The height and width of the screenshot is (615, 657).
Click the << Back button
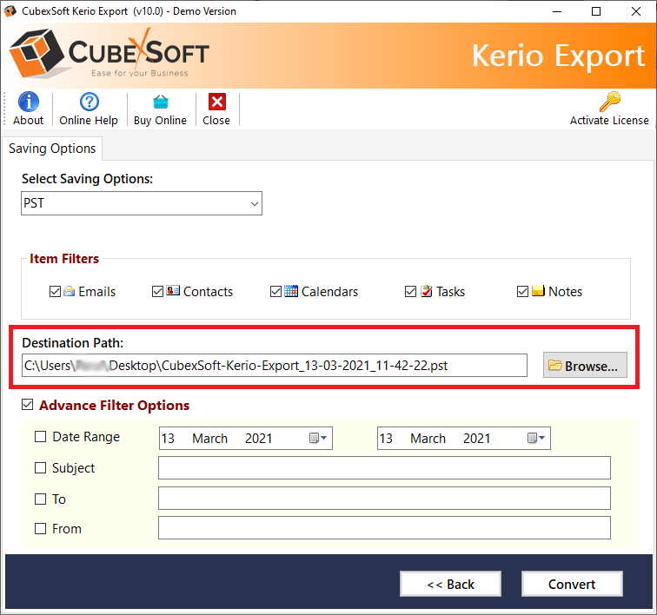pos(450,584)
